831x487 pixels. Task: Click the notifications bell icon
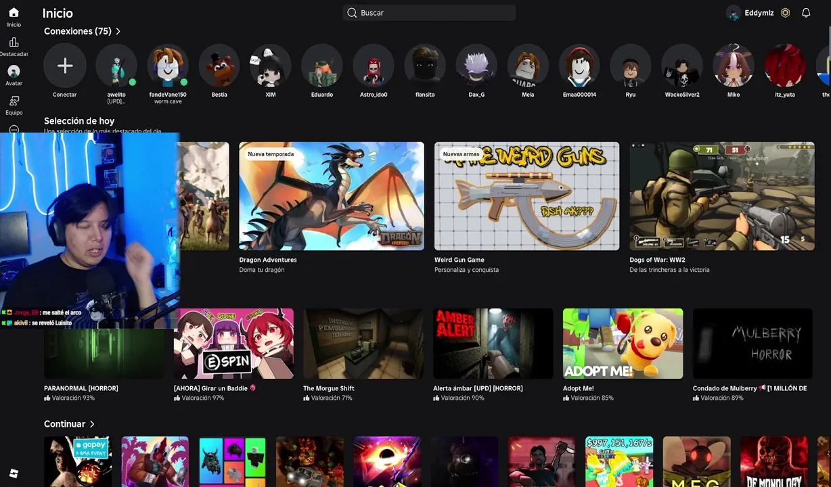click(x=806, y=13)
